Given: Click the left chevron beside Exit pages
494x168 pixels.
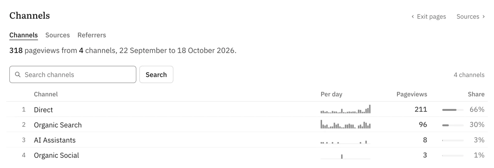Looking at the screenshot, I should pyautogui.click(x=413, y=17).
